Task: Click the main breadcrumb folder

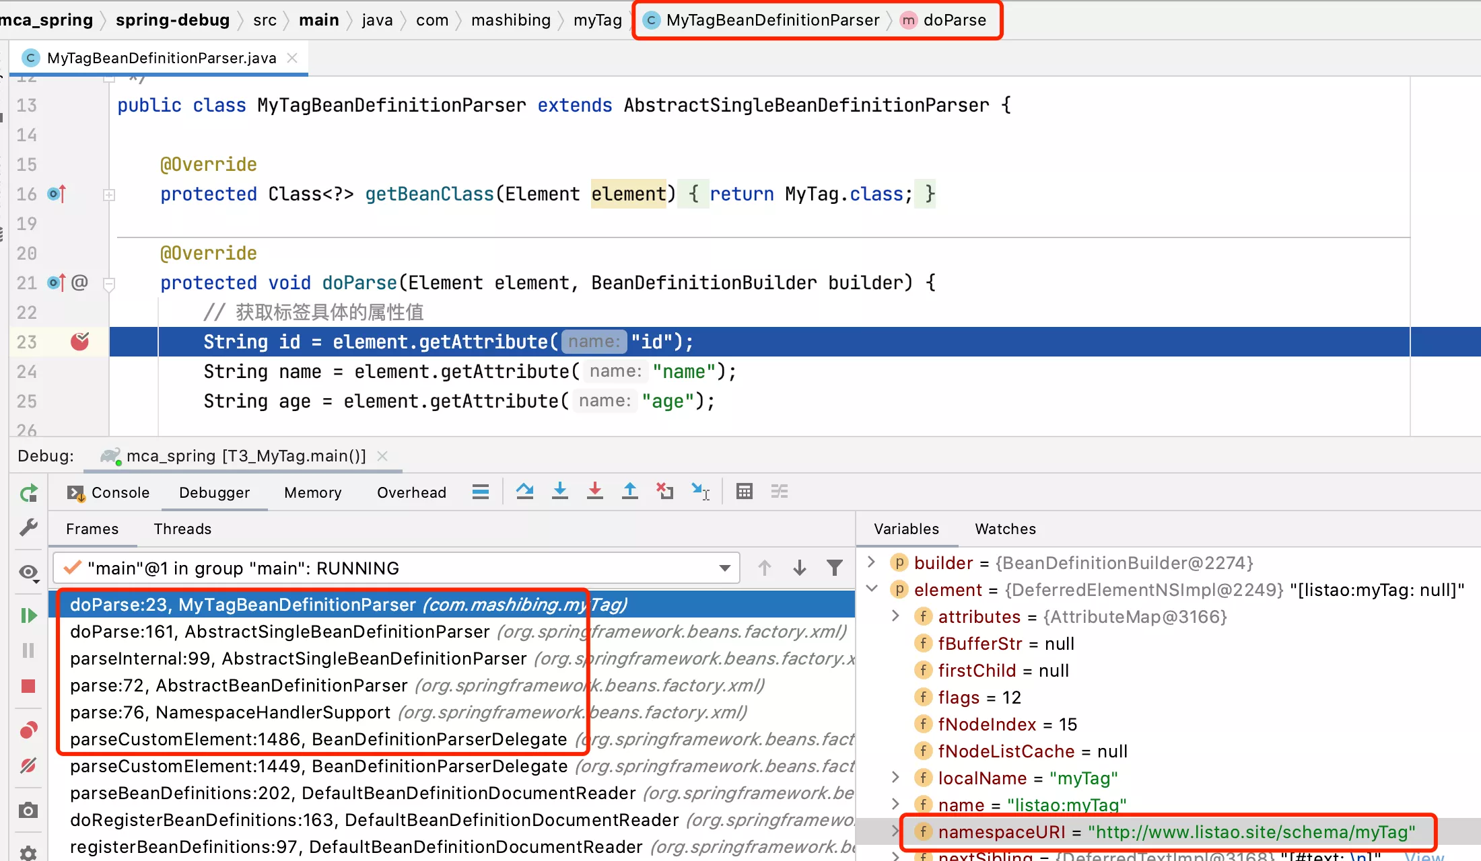Action: pos(319,20)
